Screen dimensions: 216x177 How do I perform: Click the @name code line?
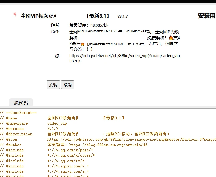[62, 118]
